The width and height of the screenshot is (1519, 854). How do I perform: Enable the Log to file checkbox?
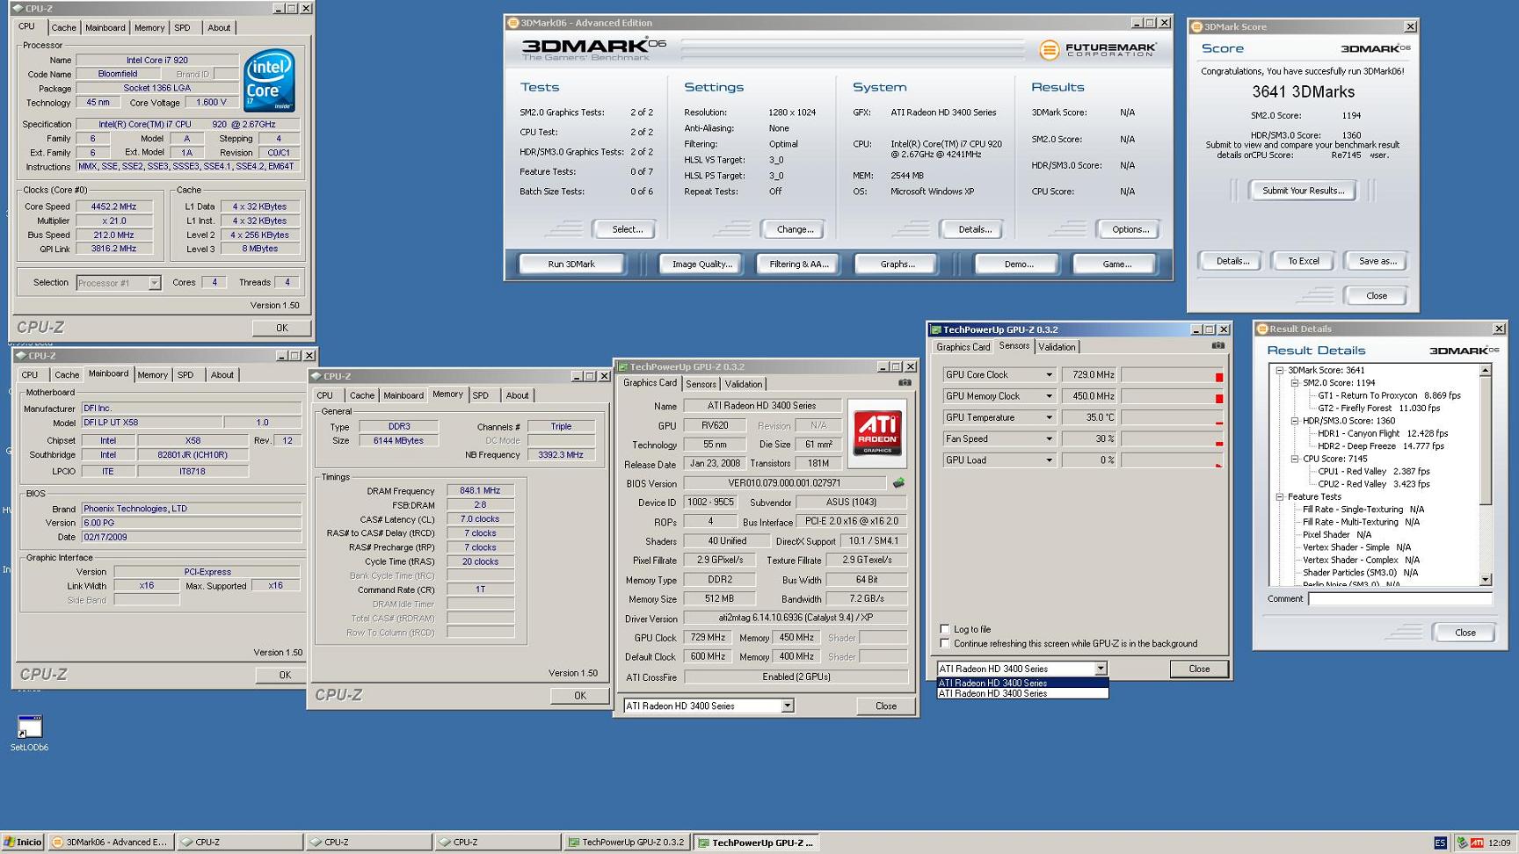click(x=945, y=629)
